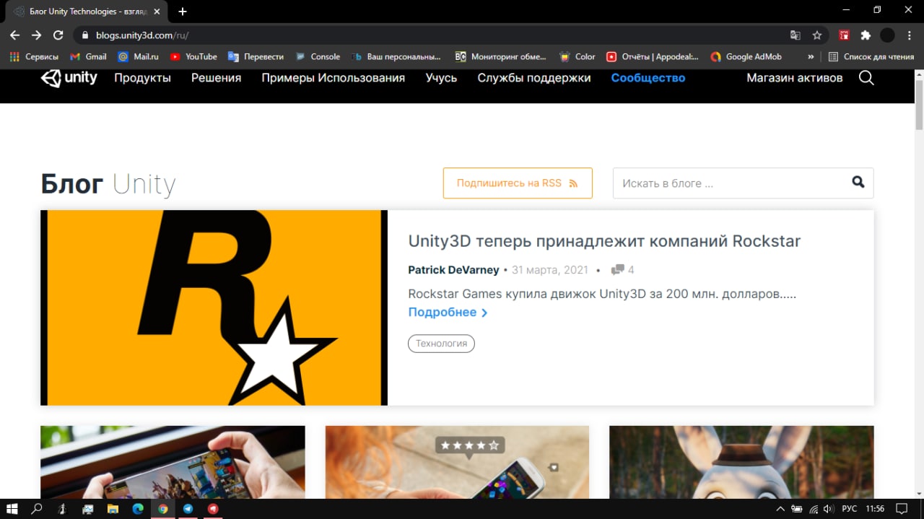Open the Gmail bookmark

pos(88,56)
